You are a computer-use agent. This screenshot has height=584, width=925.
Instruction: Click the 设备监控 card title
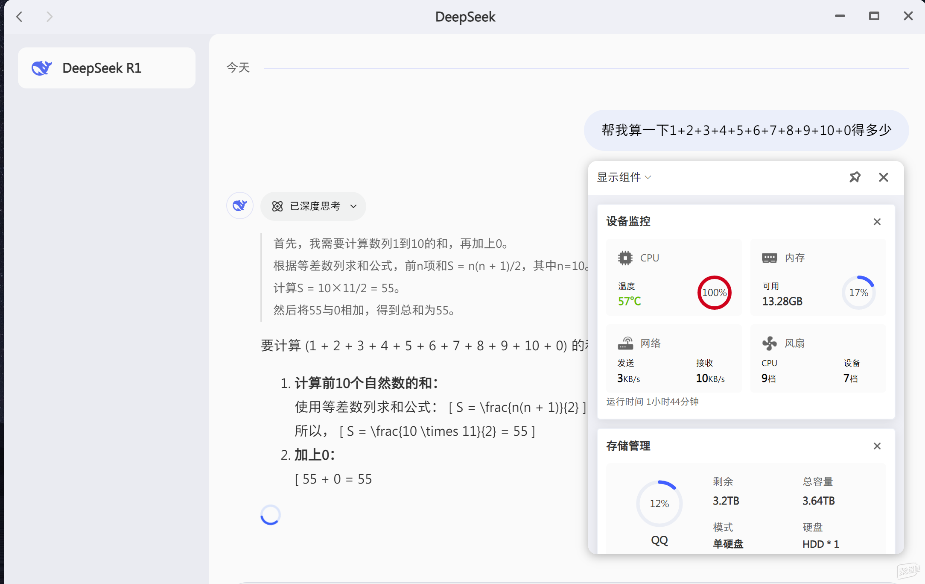point(628,221)
